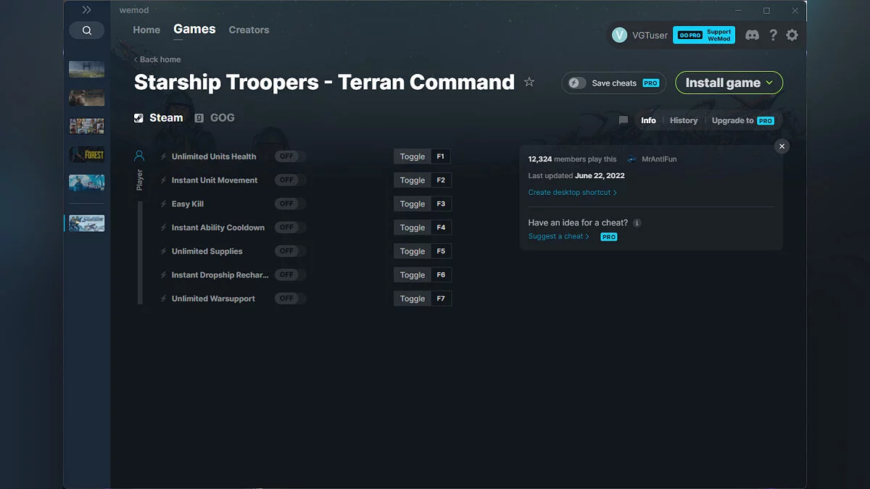Toggle Instant Dropship Recharge switch

click(290, 275)
